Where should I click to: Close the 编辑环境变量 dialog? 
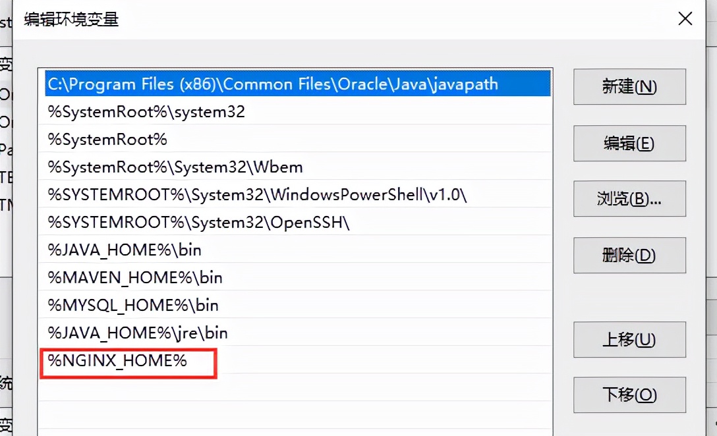[685, 19]
